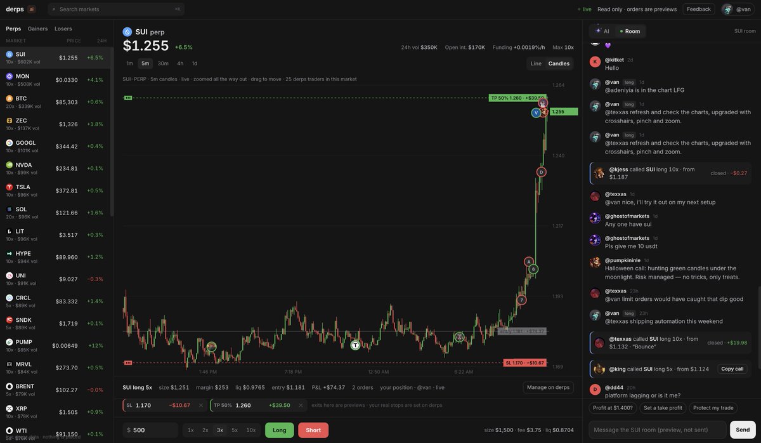Click the @van avatar in the top bar

pos(727,9)
